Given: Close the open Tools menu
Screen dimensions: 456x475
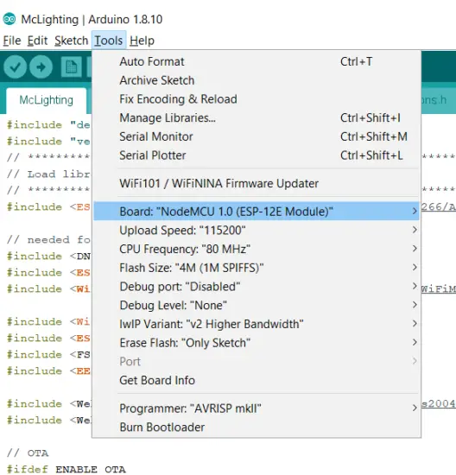Looking at the screenshot, I should [109, 41].
